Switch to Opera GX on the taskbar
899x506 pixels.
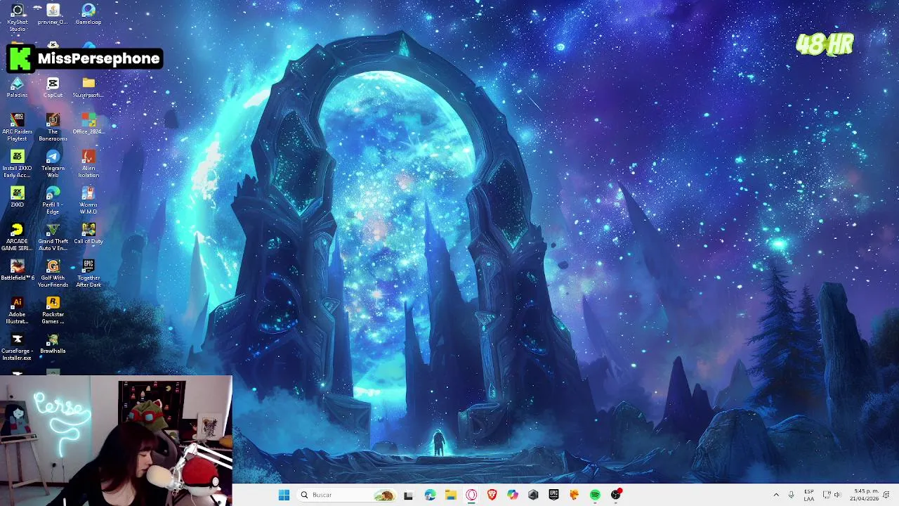click(471, 495)
